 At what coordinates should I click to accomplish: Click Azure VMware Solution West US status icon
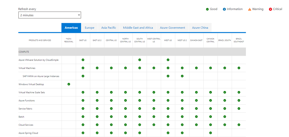tap(168, 60)
